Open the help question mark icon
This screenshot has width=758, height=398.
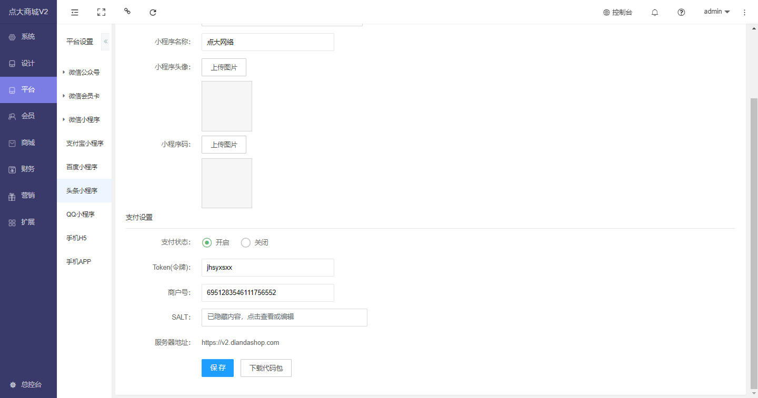tap(681, 12)
